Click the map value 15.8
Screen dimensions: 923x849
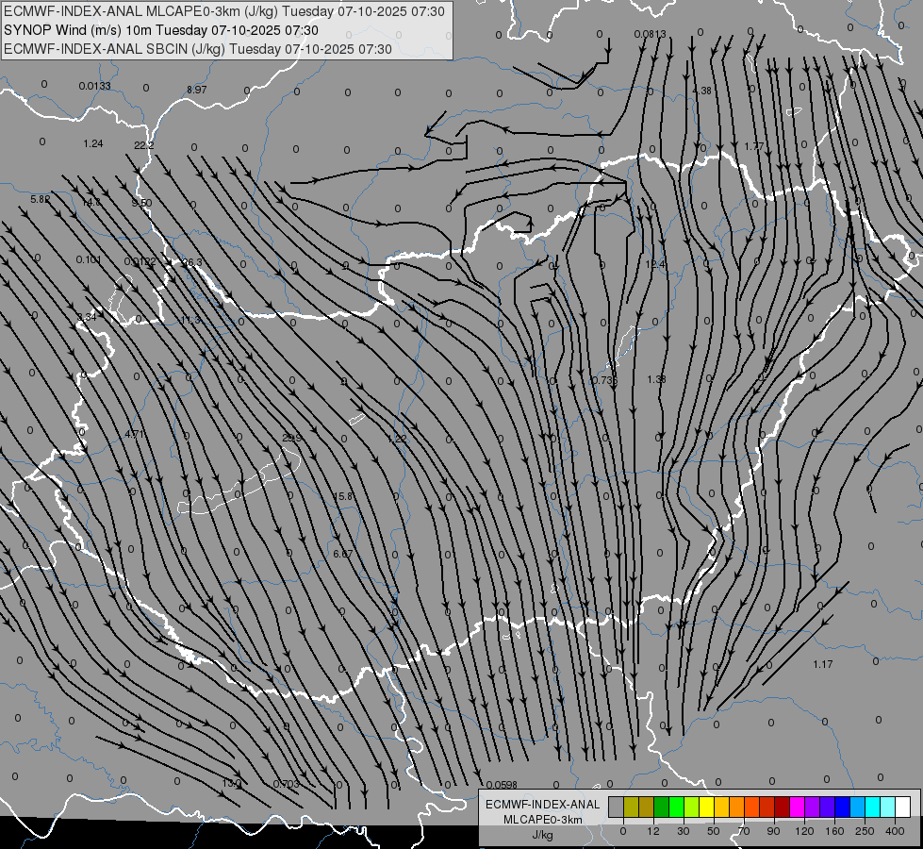point(343,496)
